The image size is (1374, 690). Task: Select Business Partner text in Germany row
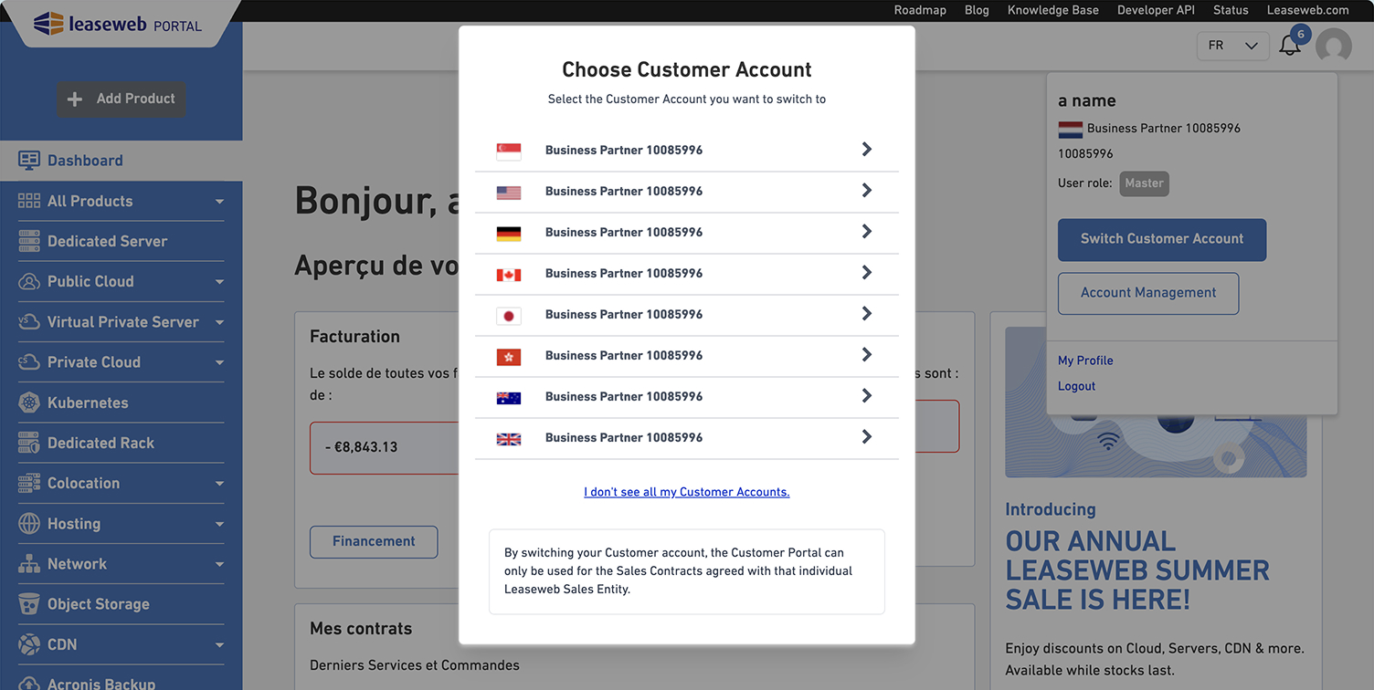click(x=624, y=233)
